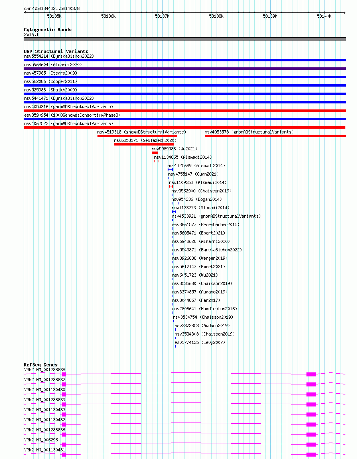Click the 2p16.1 band label

31,34
